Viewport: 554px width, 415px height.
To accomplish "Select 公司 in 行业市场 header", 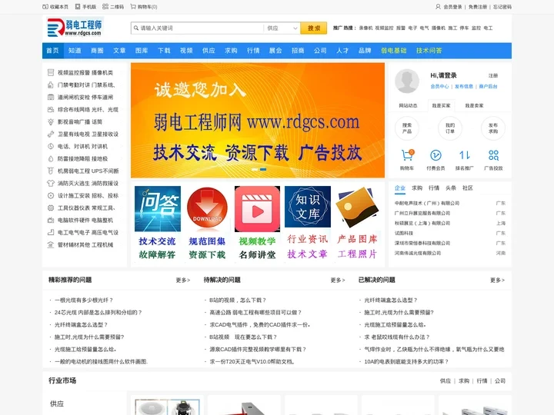I will click(x=500, y=380).
